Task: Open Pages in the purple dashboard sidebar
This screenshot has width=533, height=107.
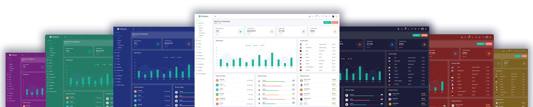Action: pyautogui.click(x=13, y=84)
